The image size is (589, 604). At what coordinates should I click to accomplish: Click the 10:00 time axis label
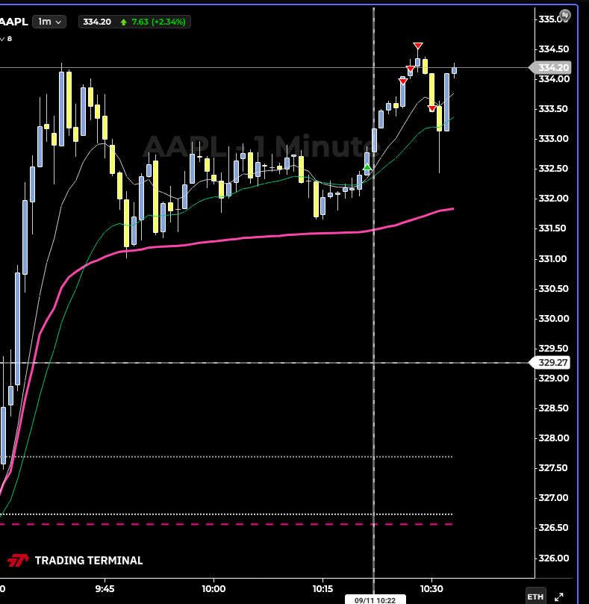pos(214,588)
